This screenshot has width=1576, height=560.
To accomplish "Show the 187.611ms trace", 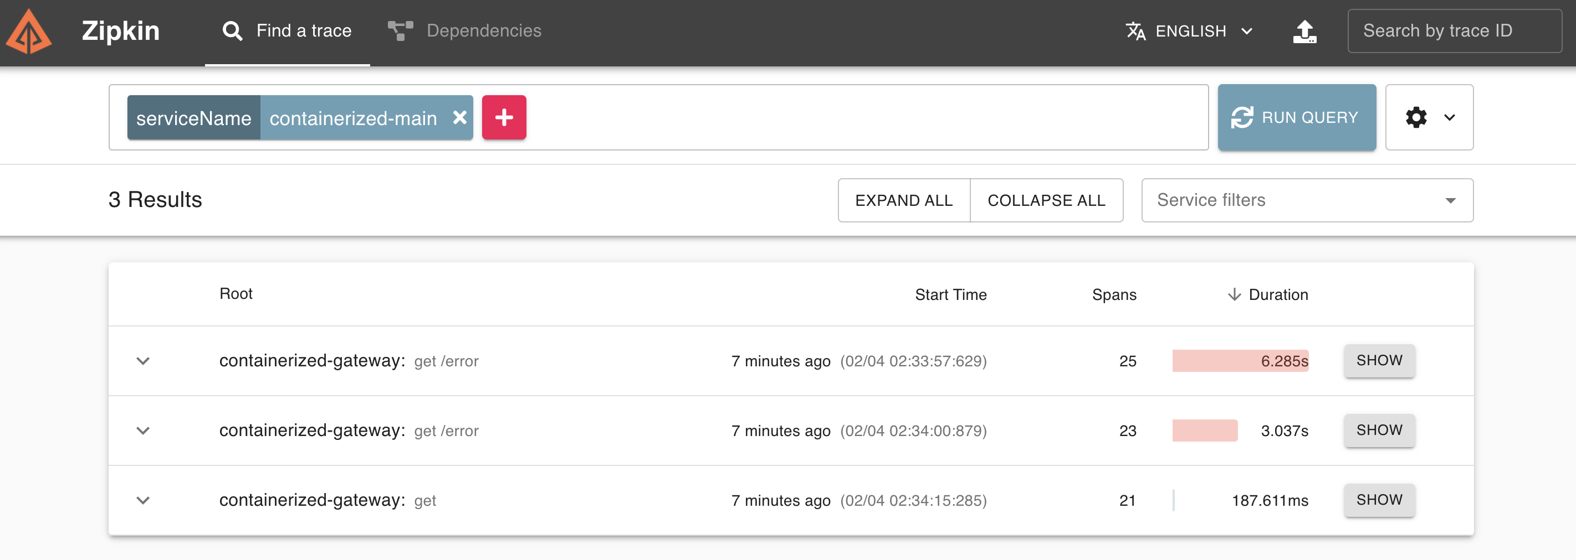I will coord(1379,500).
